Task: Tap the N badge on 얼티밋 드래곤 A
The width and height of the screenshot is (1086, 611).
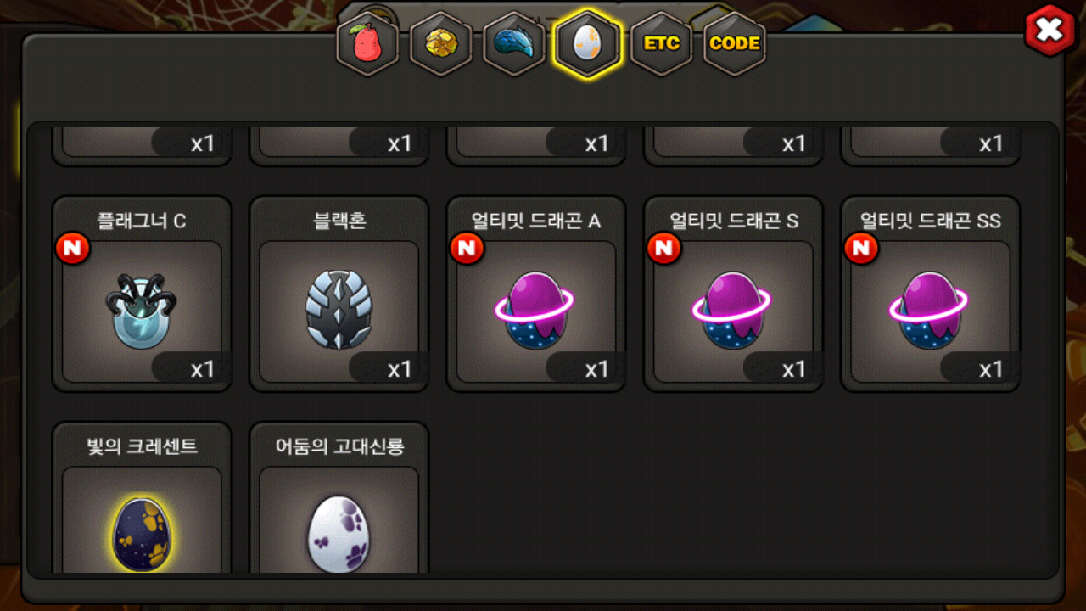Action: (x=467, y=248)
